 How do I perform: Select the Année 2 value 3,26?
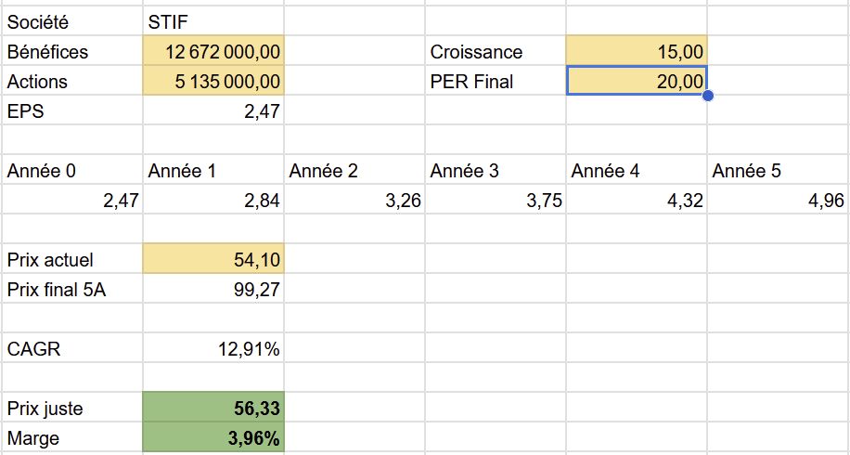354,201
